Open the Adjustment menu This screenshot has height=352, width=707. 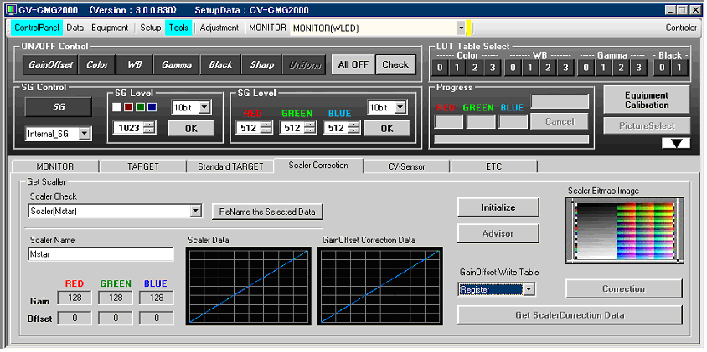pyautogui.click(x=219, y=28)
